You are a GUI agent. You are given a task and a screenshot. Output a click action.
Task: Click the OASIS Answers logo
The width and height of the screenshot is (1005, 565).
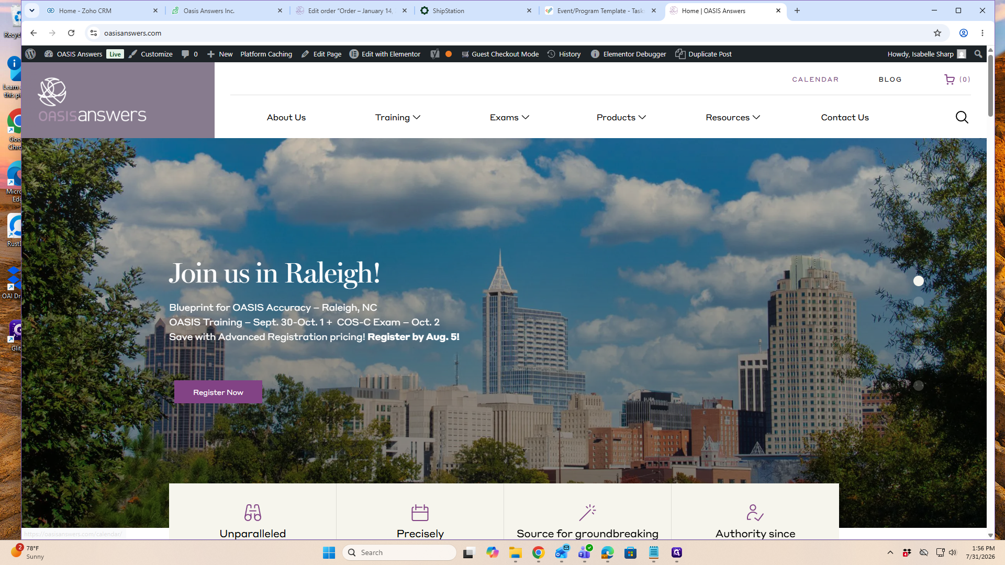click(92, 100)
